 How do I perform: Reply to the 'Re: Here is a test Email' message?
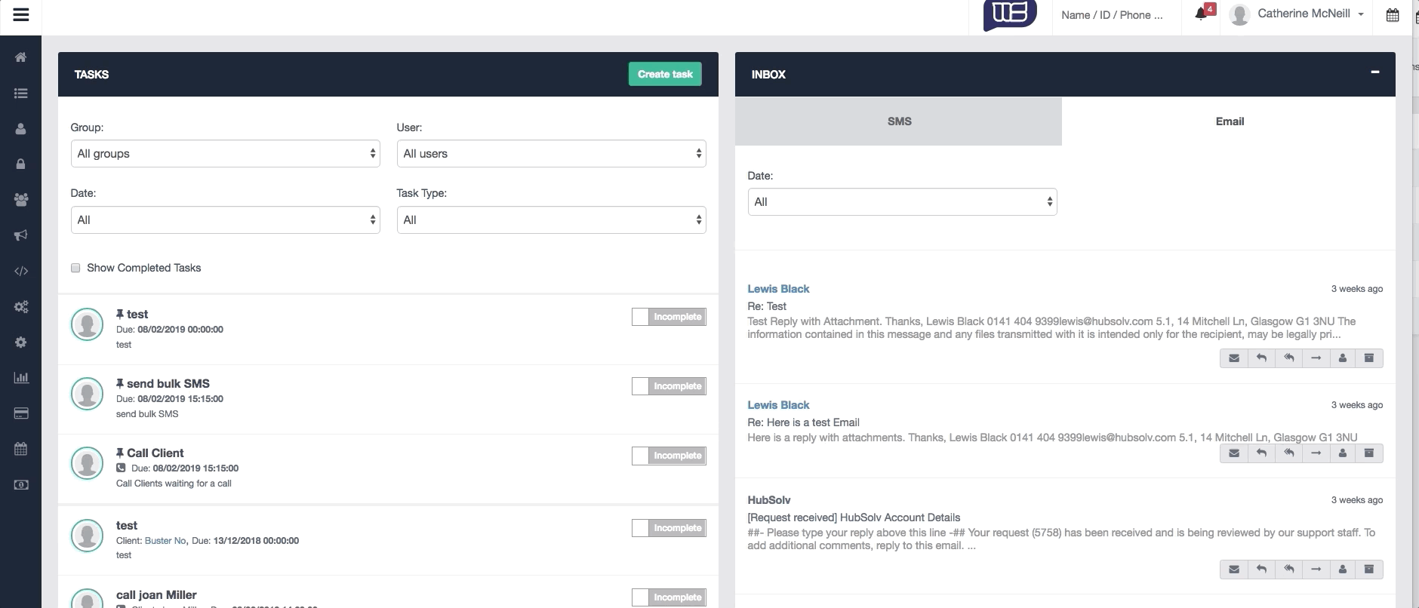click(x=1261, y=453)
